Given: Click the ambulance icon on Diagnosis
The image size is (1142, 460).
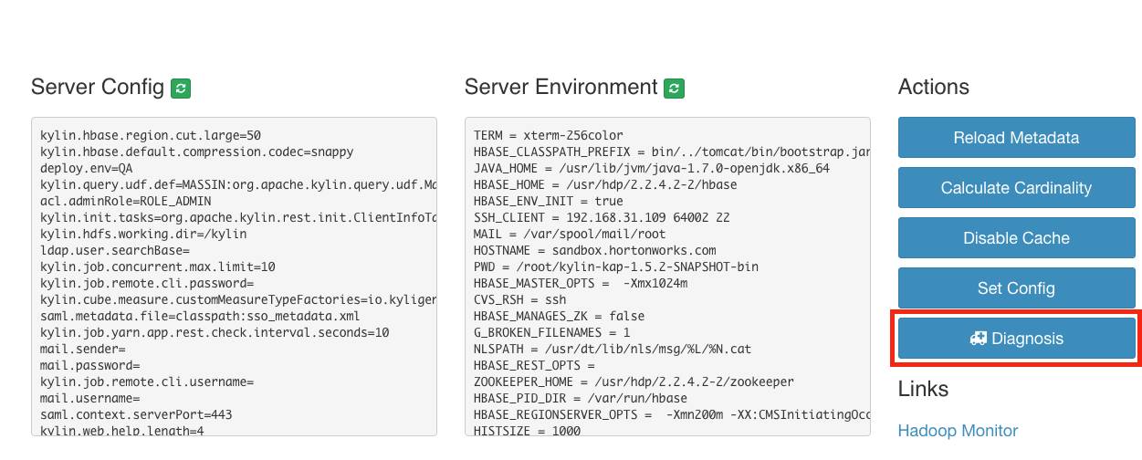Looking at the screenshot, I should (x=978, y=339).
